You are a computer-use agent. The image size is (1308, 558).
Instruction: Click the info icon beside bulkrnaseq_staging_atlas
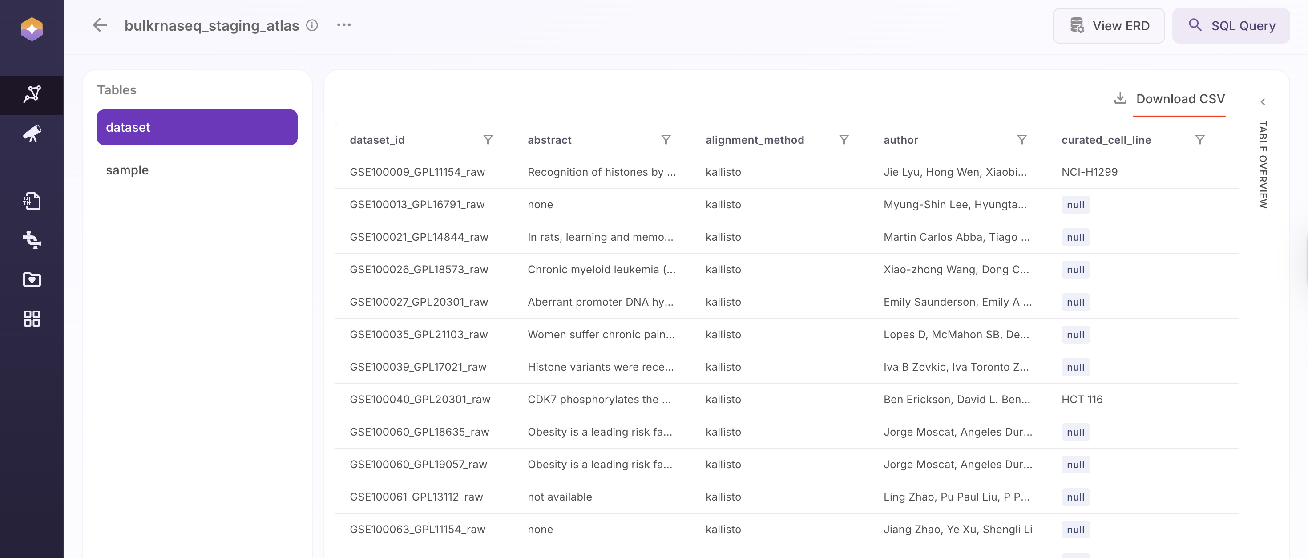click(312, 25)
